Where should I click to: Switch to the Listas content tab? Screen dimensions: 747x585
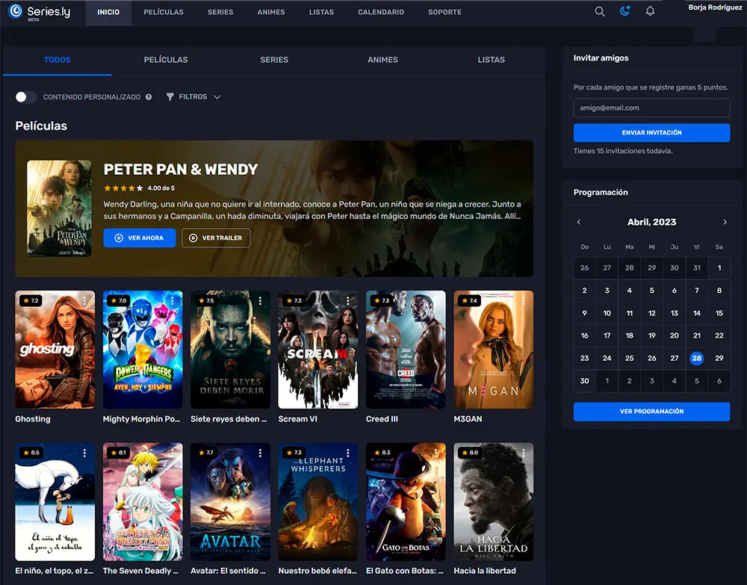pos(492,60)
